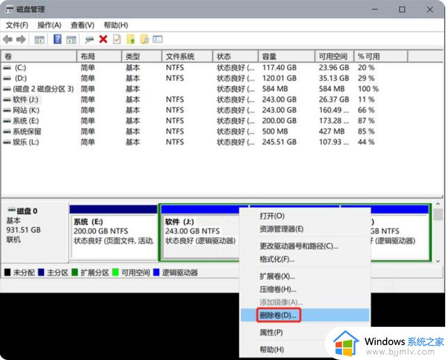Click the dark blue 主分区 legend swatch

(41, 272)
